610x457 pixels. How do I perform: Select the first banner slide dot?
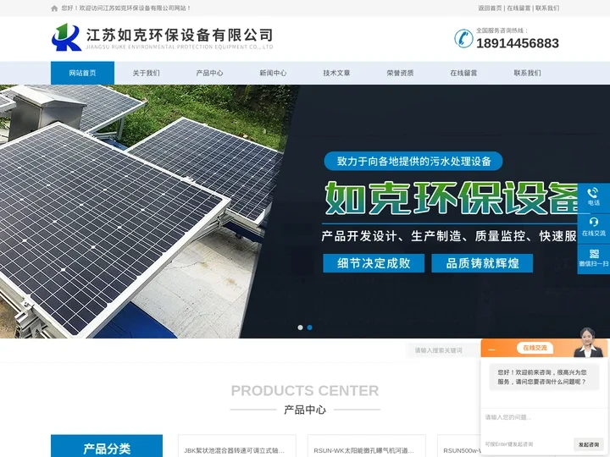click(x=300, y=328)
